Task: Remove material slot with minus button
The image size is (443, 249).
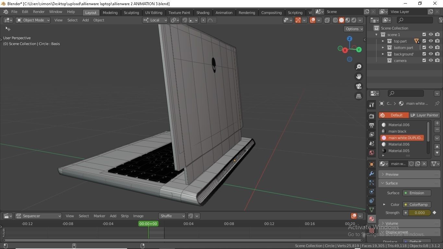Action: pos(437,129)
